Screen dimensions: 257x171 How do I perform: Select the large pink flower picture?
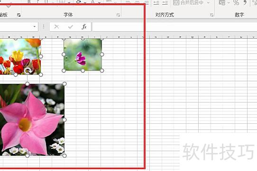click(32, 120)
